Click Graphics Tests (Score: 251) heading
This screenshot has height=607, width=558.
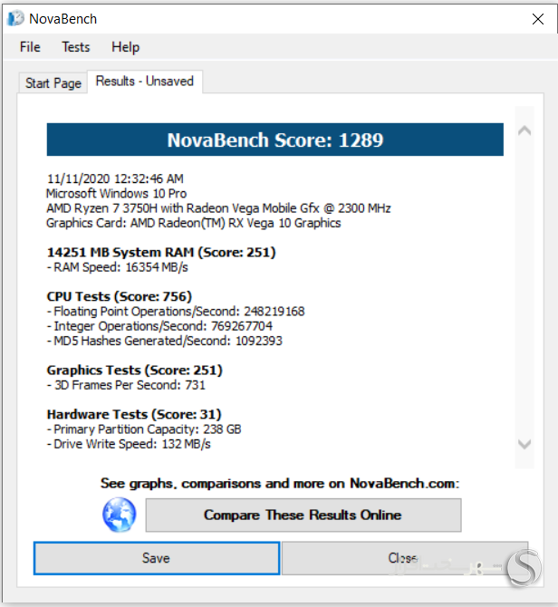coord(135,370)
